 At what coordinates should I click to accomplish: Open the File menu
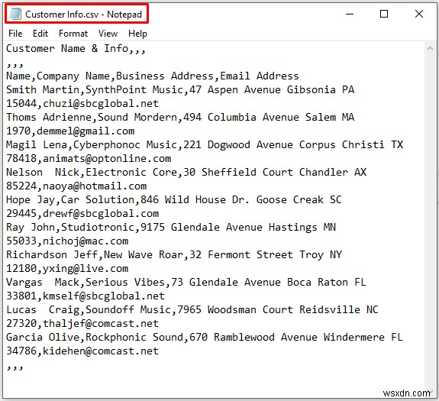(15, 34)
